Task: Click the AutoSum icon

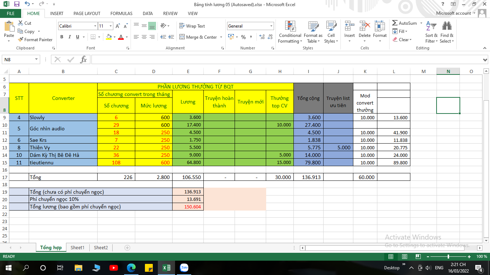Action: (x=395, y=23)
